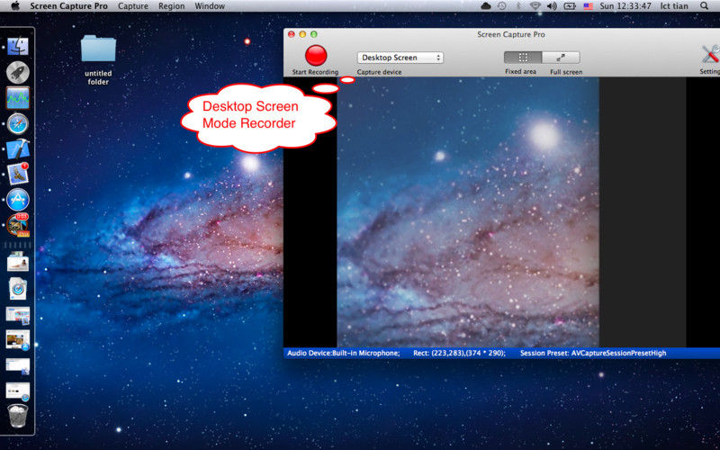
Task: Open the Trash in the Dock
Action: (x=18, y=416)
